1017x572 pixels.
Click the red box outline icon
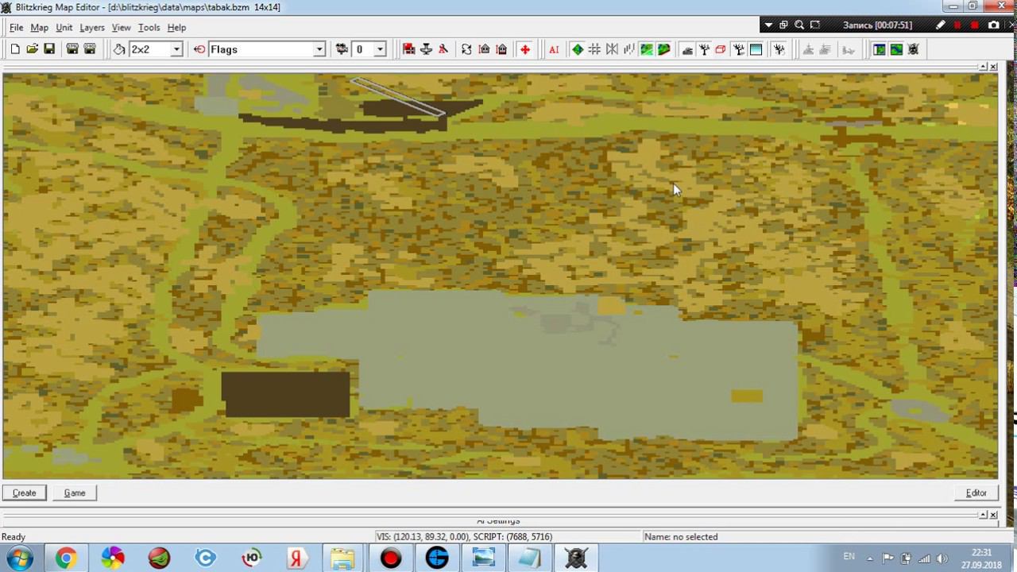pos(721,49)
